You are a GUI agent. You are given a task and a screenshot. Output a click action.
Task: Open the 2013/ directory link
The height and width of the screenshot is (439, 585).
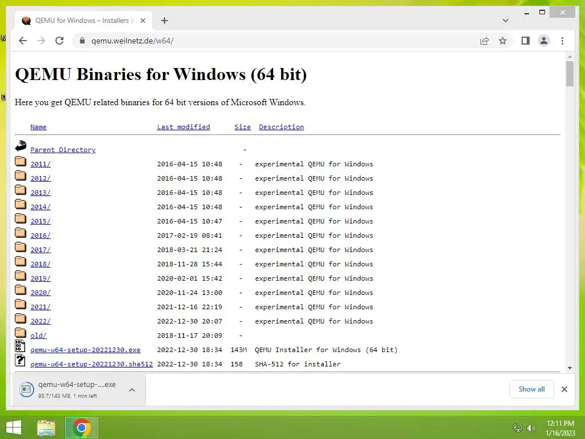tap(41, 193)
